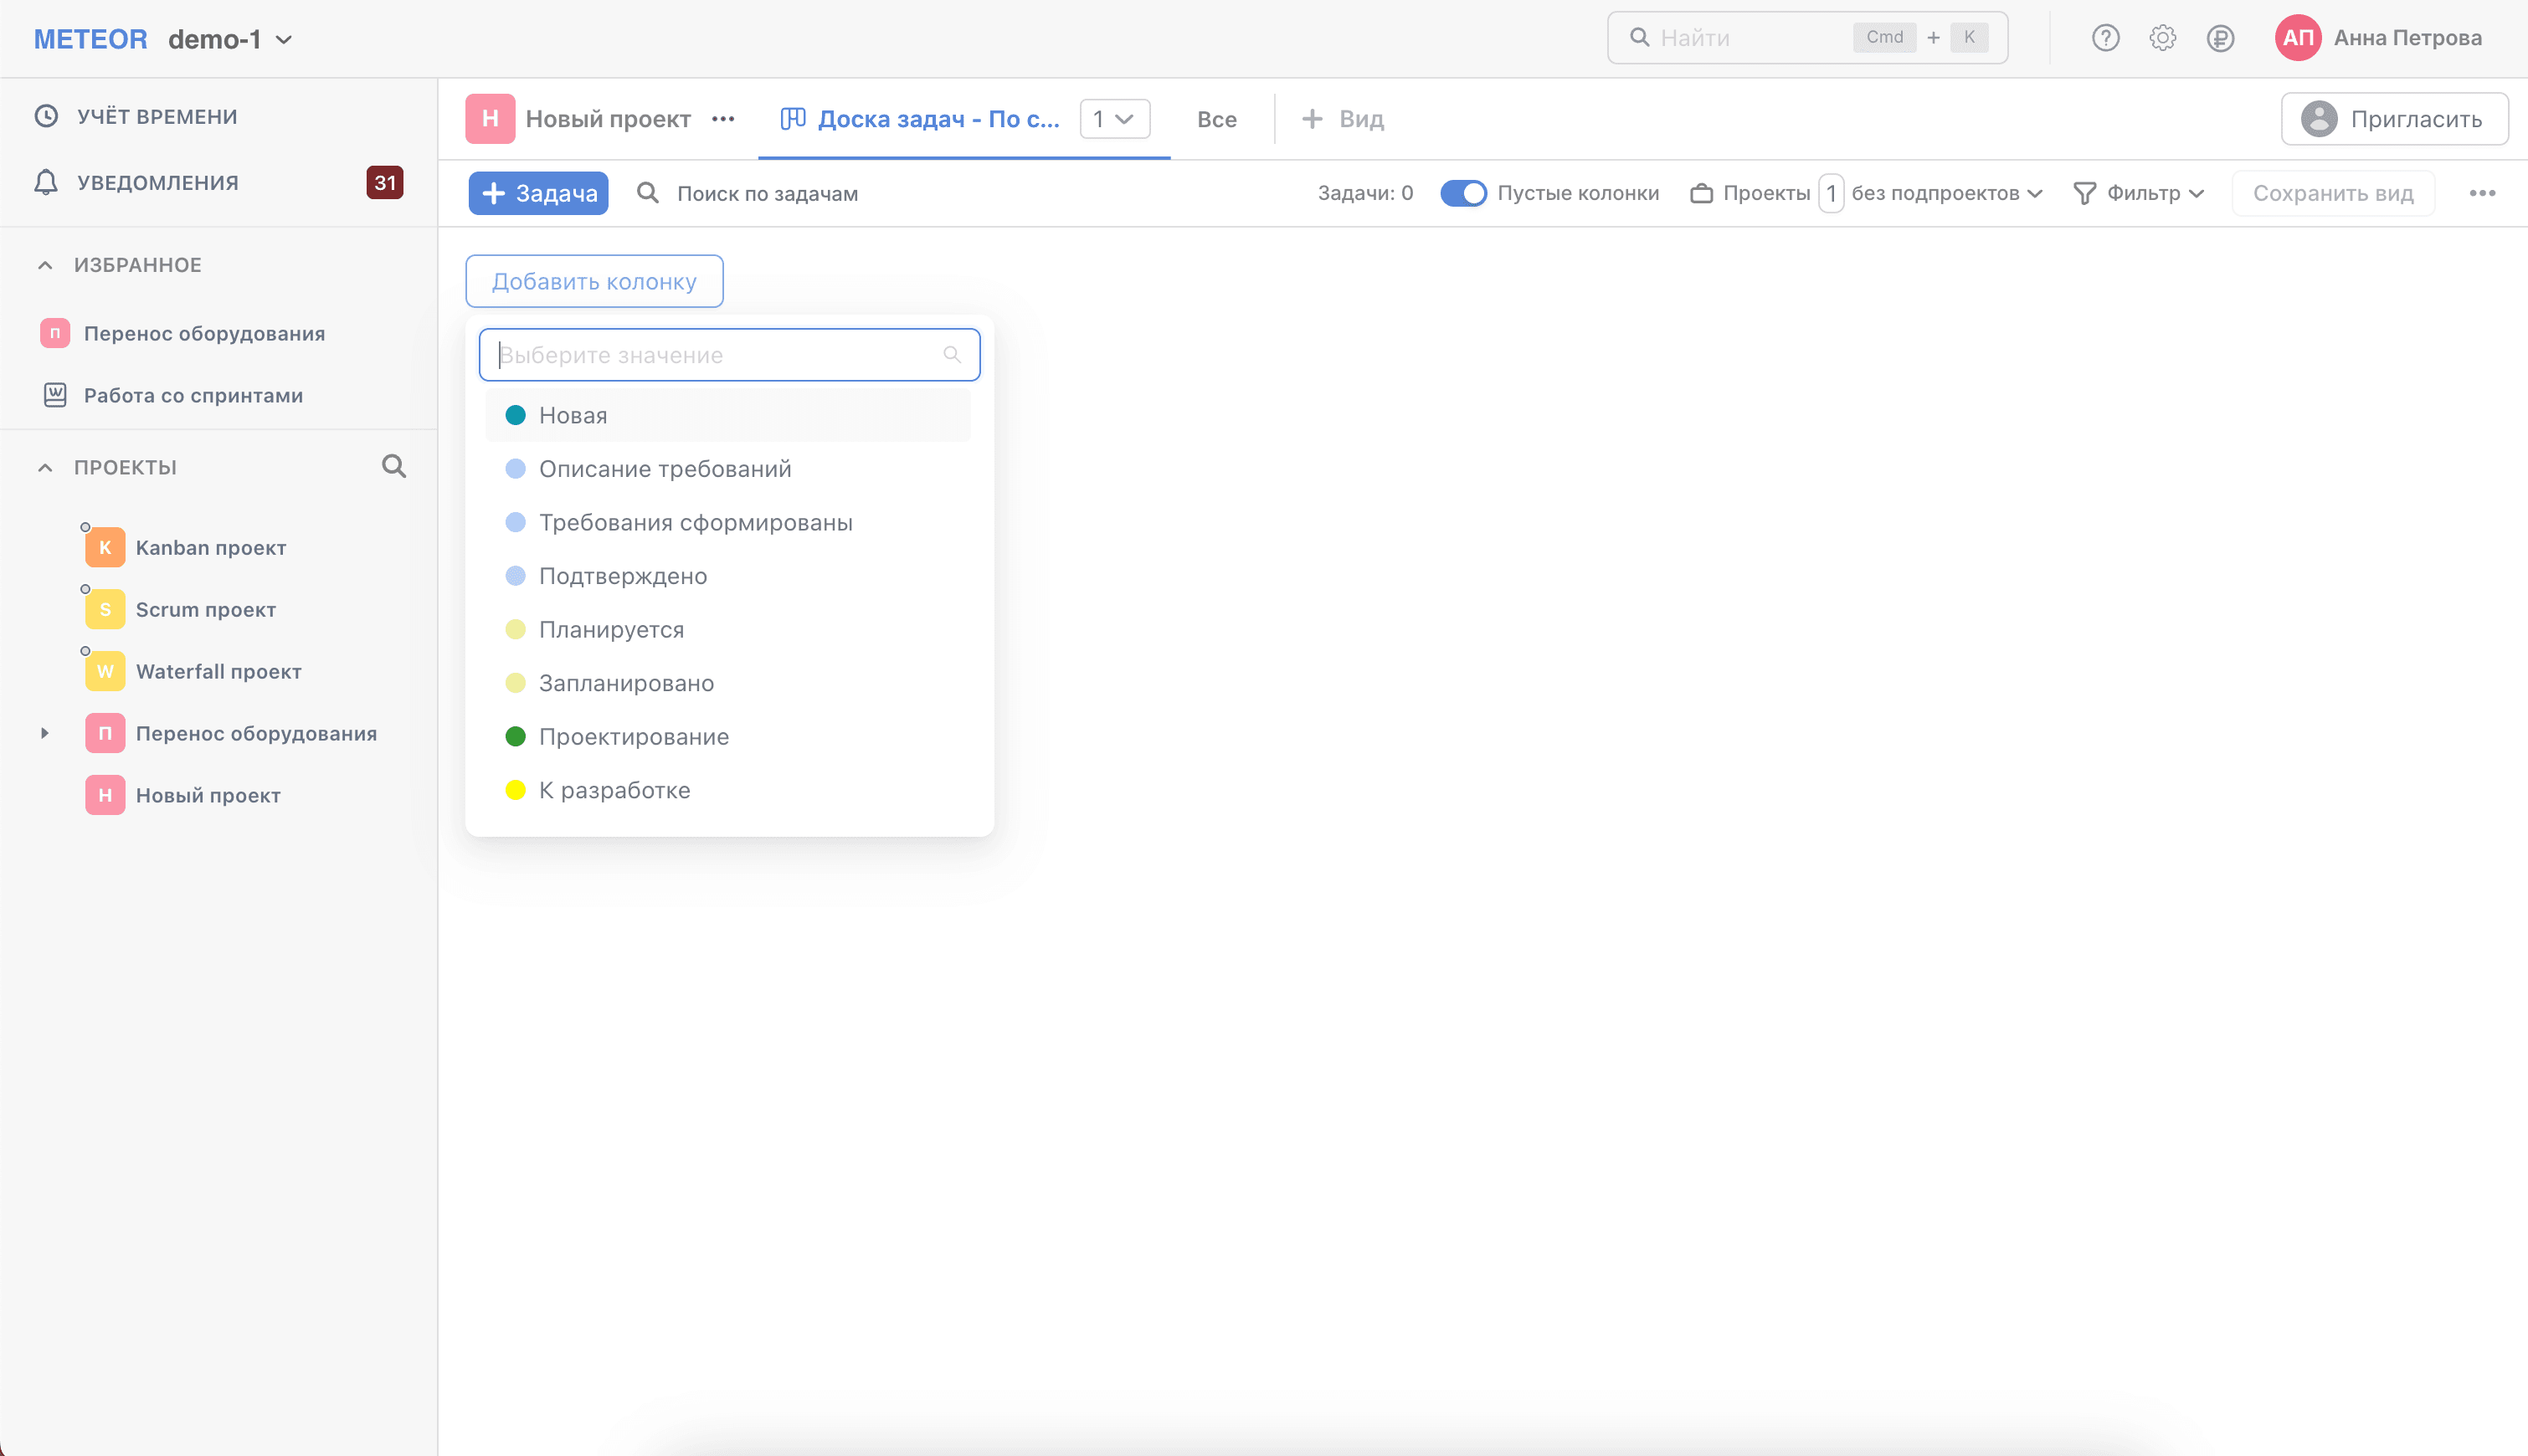Screen dimensions: 2528x1456
Task: Click the ruble billing icon
Action: [x=2220, y=38]
